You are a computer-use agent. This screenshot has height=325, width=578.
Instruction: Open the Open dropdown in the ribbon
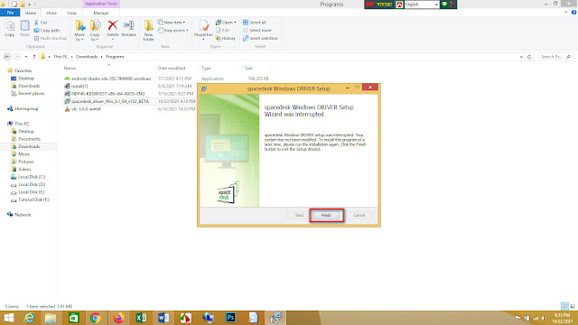(226, 23)
